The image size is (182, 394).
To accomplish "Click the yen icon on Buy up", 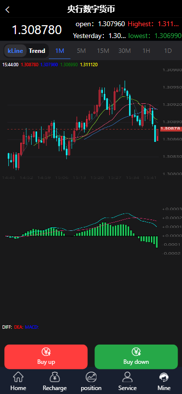I will pyautogui.click(x=46, y=352).
